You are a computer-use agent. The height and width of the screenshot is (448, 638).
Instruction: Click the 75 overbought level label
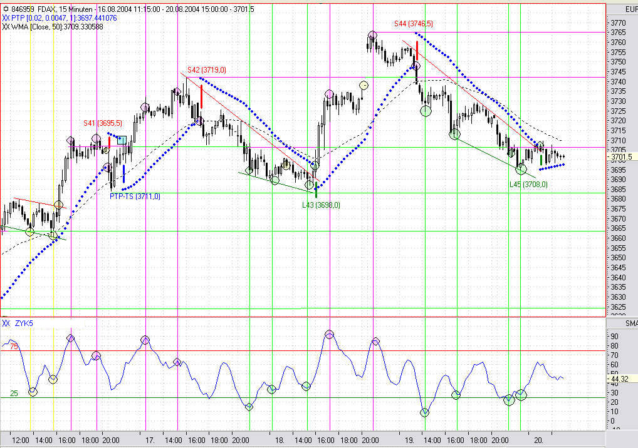click(x=14, y=347)
